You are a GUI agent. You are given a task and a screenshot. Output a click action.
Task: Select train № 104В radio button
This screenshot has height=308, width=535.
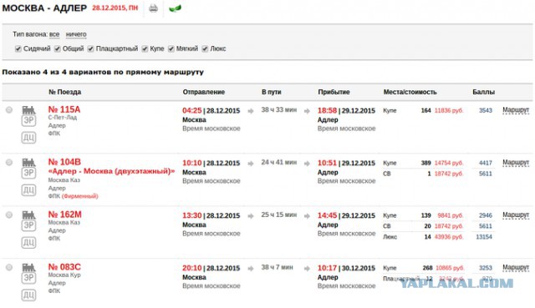coord(9,162)
